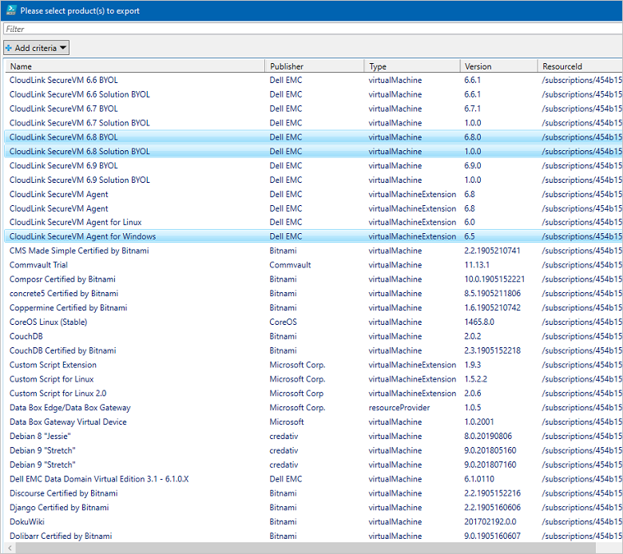Select Dolibarr Certified by Bitnami

click(313, 536)
